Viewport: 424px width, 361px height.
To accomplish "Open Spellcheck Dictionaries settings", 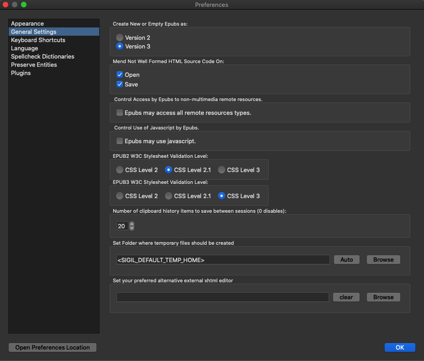I will tap(42, 56).
